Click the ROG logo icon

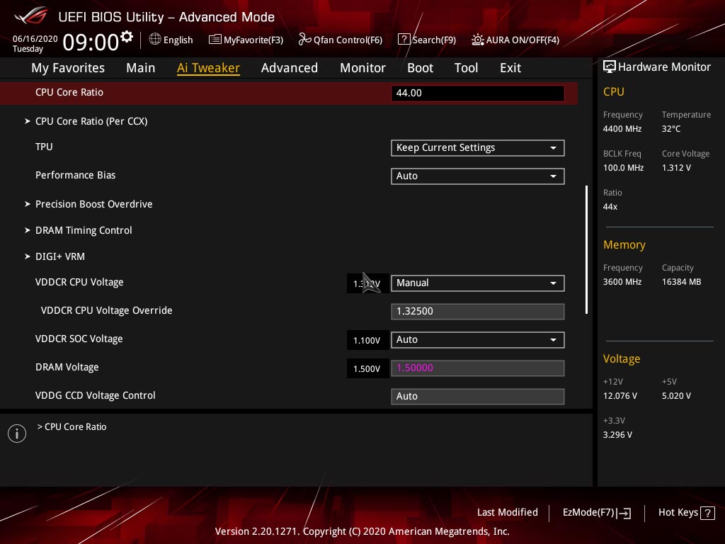coord(31,16)
